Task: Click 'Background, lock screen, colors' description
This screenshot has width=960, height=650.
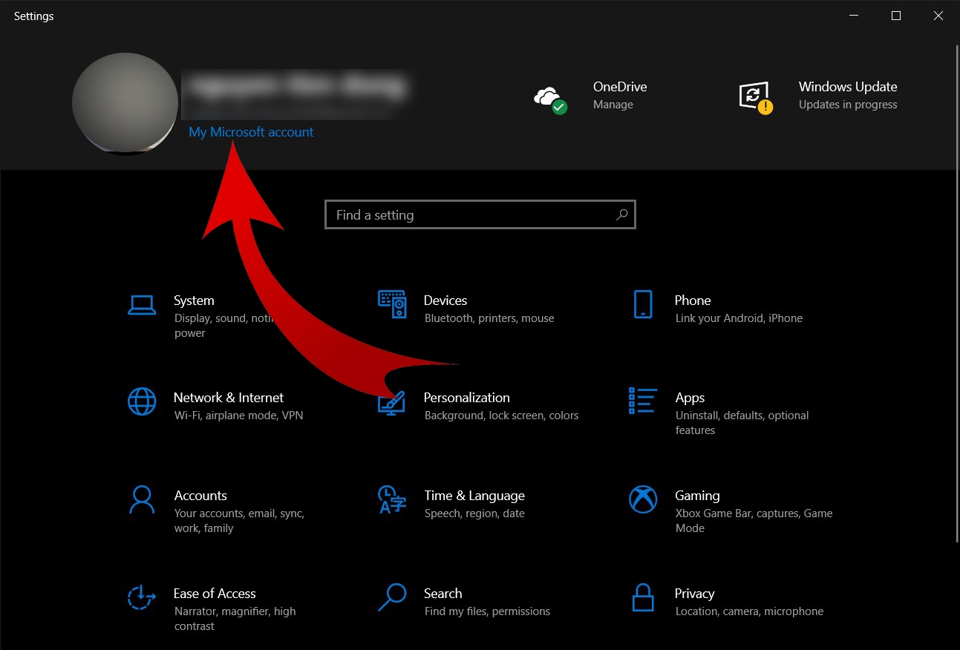Action: point(501,416)
